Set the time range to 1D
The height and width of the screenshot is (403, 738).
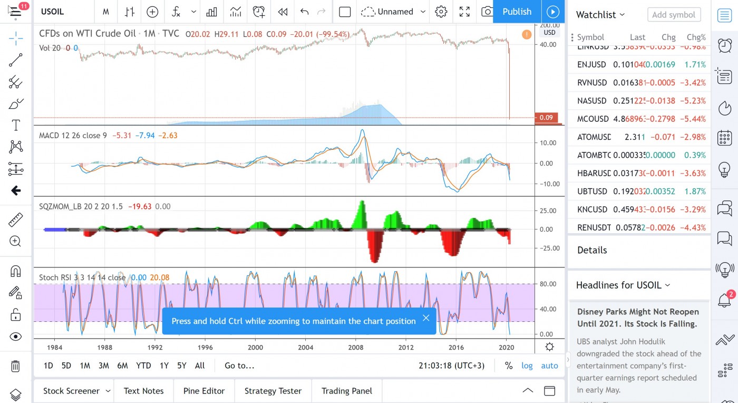tap(48, 366)
